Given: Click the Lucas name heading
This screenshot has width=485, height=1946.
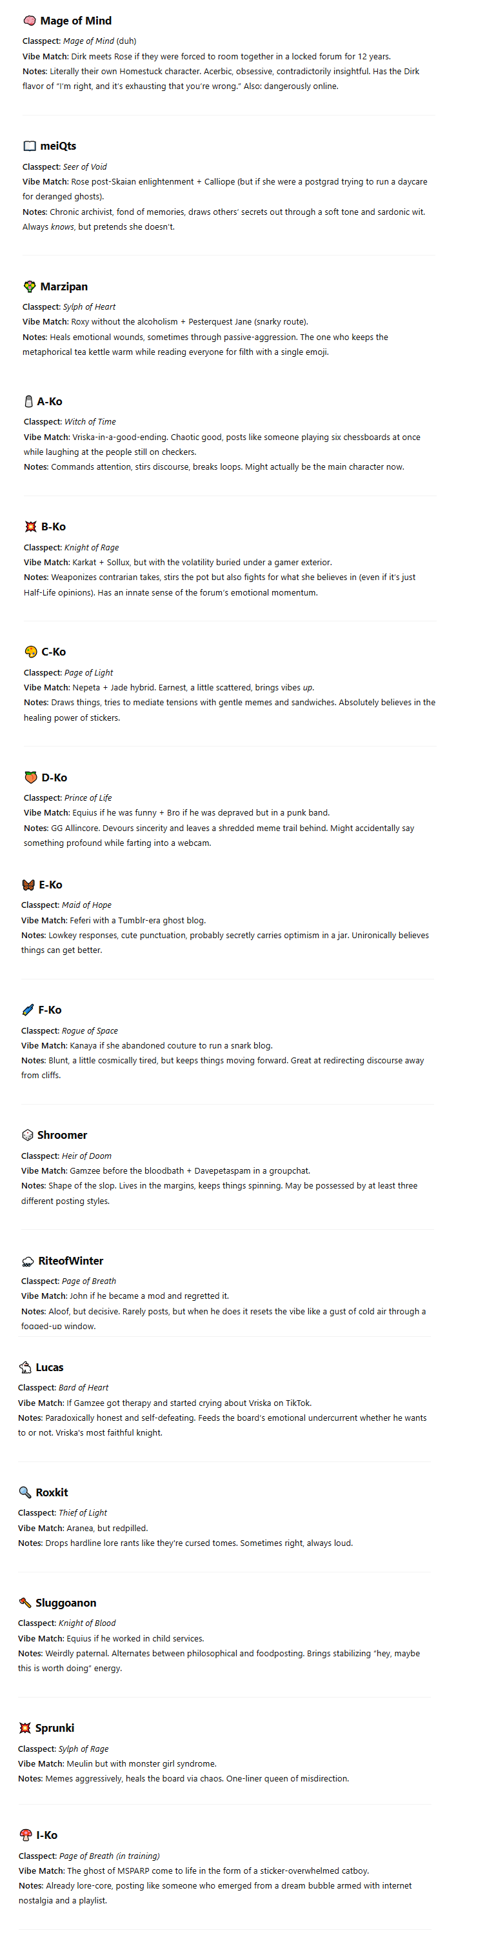Looking at the screenshot, I should click(49, 1367).
